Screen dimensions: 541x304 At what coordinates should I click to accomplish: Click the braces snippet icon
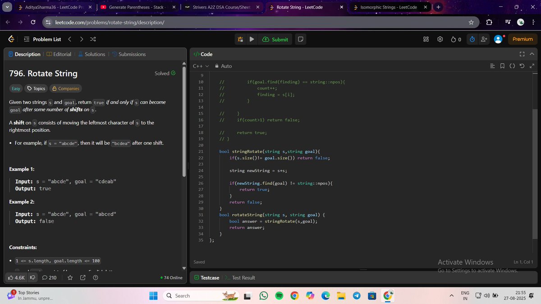(x=512, y=66)
